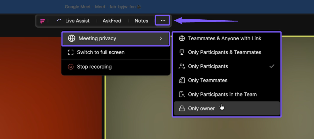Screen dimensions: 314x139
Task: Click the three-dot more options button
Action: point(163,21)
